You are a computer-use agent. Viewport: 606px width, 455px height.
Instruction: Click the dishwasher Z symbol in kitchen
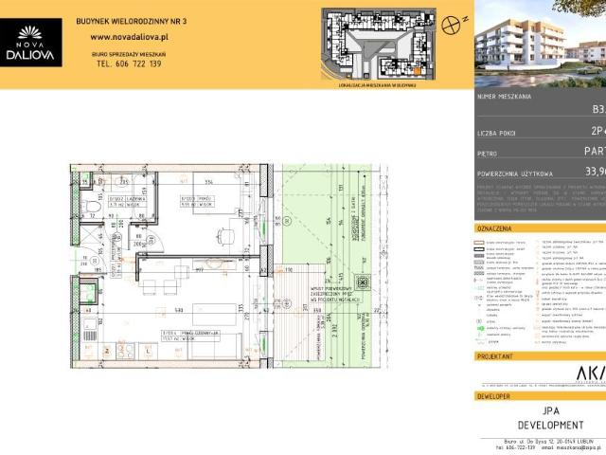[x=107, y=352]
